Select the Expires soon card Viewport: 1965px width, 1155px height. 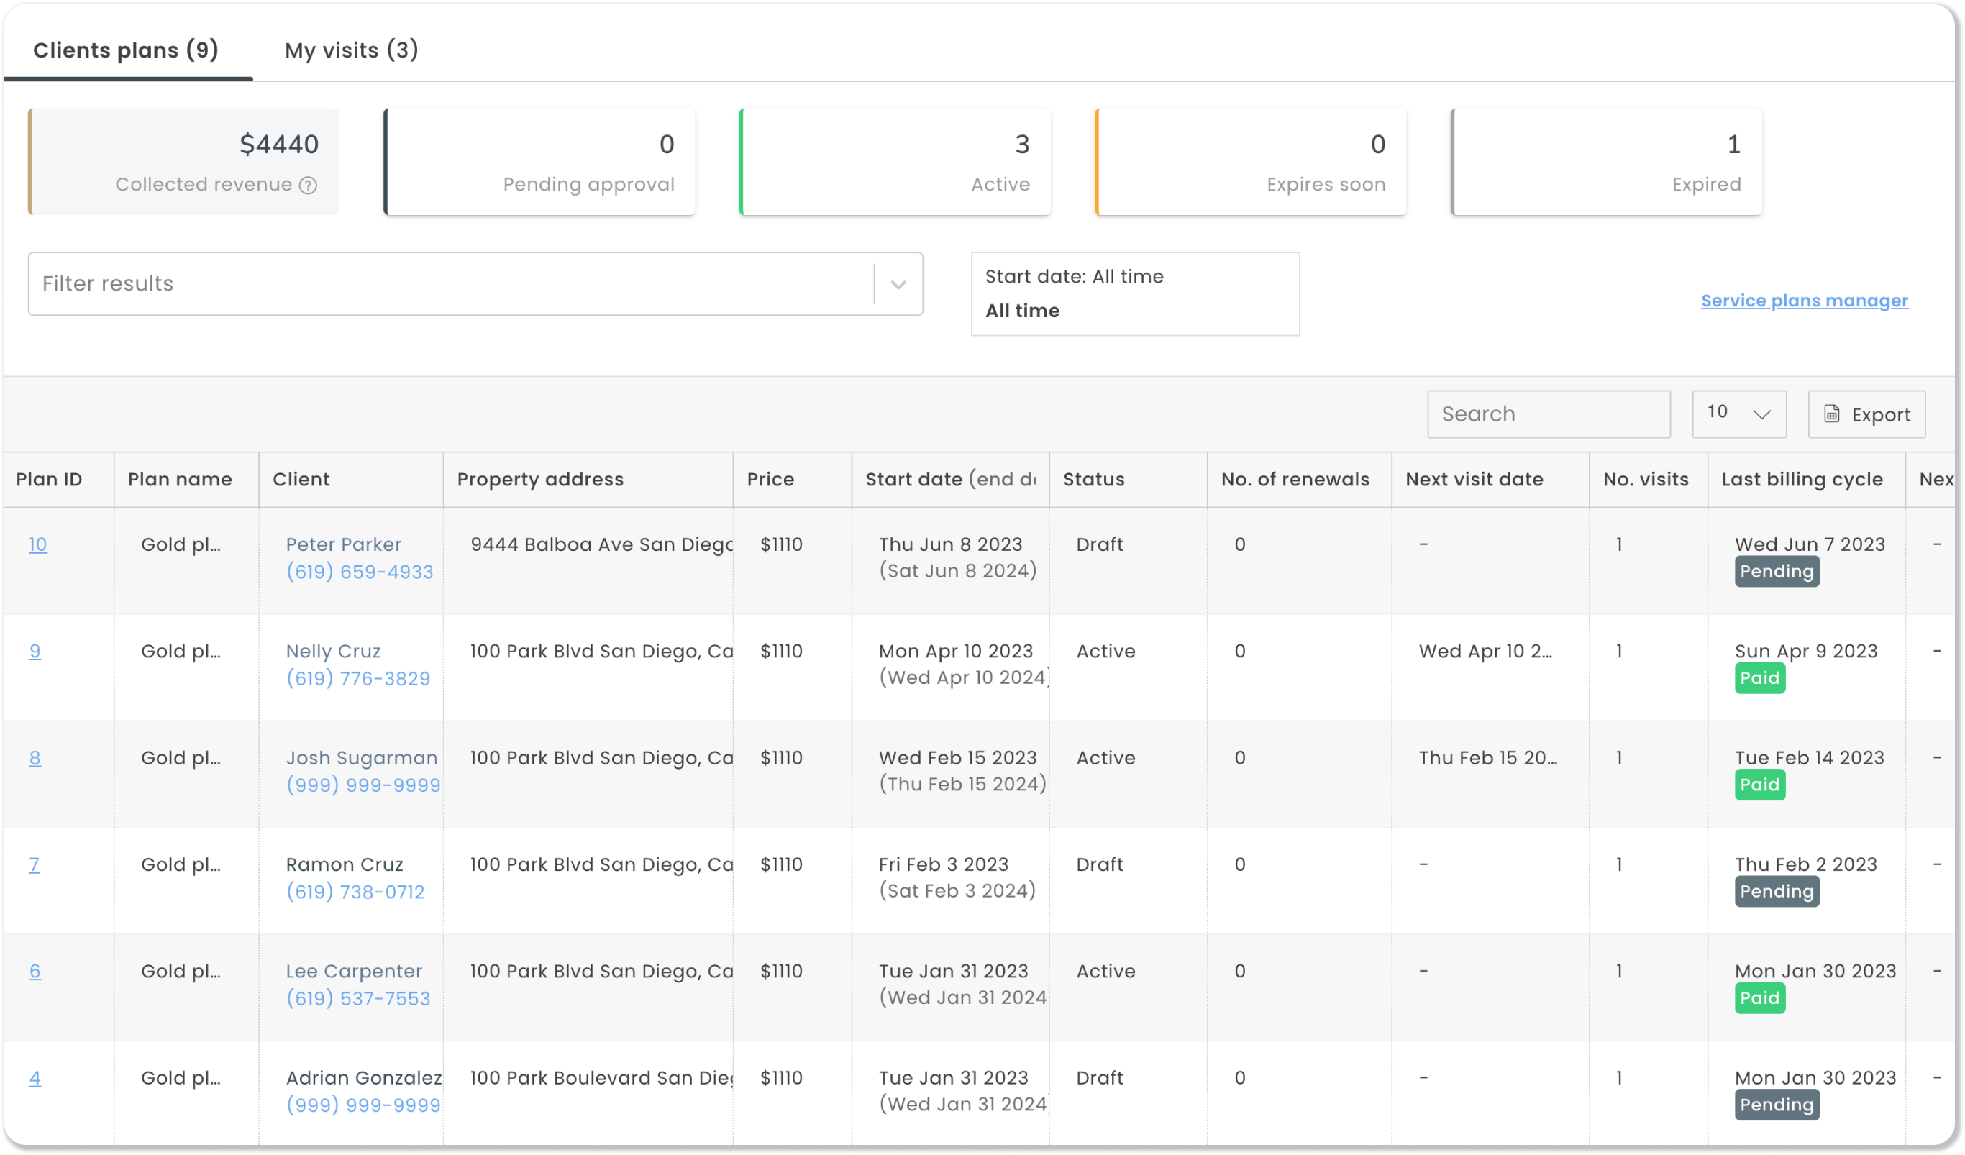click(x=1251, y=161)
